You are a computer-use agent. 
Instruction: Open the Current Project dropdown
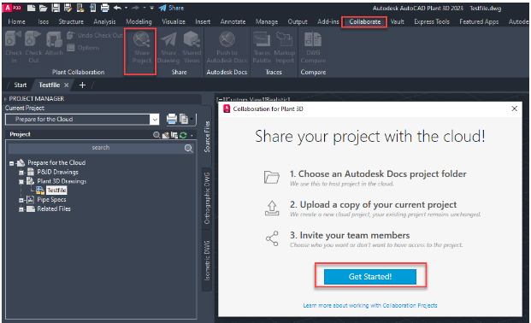[155, 119]
